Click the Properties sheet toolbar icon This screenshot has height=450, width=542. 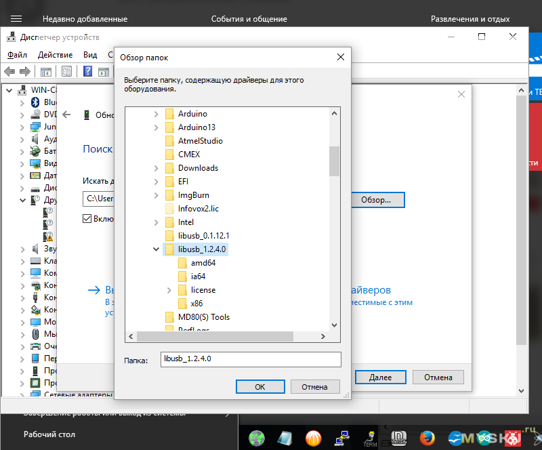[x=66, y=72]
